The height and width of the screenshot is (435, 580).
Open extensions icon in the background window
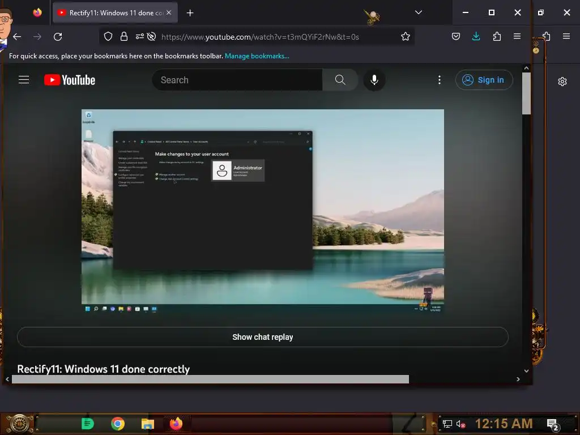point(547,36)
